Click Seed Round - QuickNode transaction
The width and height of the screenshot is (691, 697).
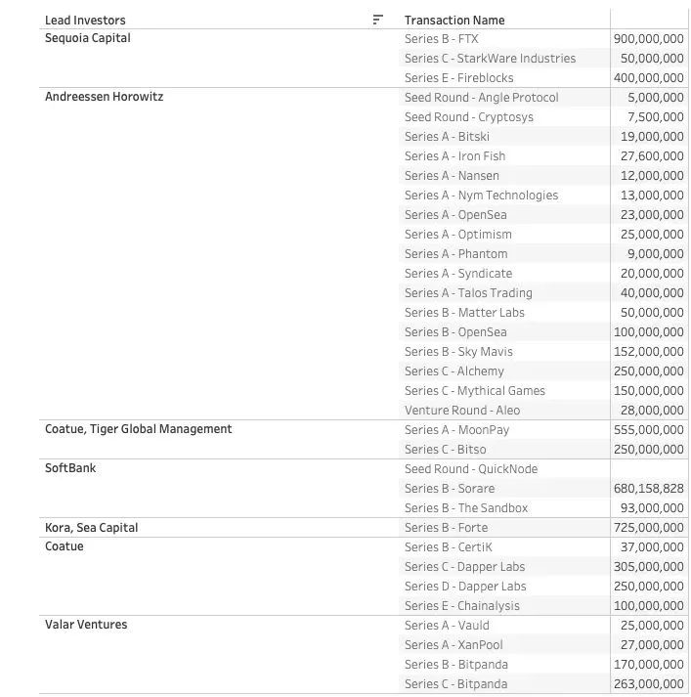(471, 469)
